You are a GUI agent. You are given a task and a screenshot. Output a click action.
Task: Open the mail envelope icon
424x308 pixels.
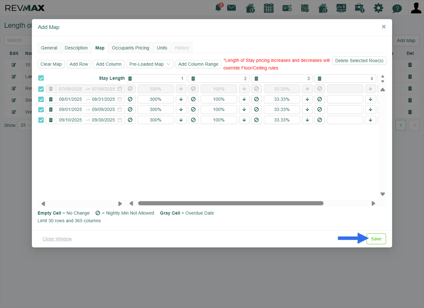point(231,8)
